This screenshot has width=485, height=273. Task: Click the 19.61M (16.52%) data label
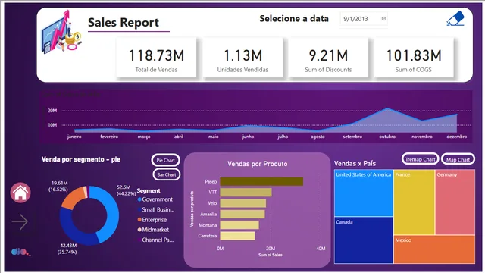58,187
